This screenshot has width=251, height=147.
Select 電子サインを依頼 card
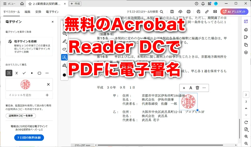(29, 46)
